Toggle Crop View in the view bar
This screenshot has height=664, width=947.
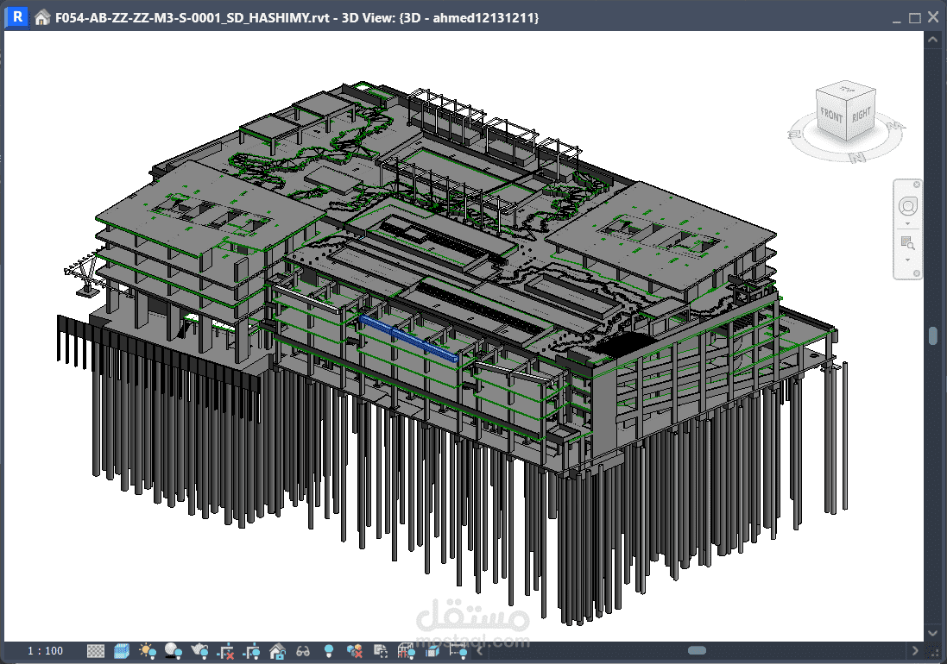click(225, 651)
